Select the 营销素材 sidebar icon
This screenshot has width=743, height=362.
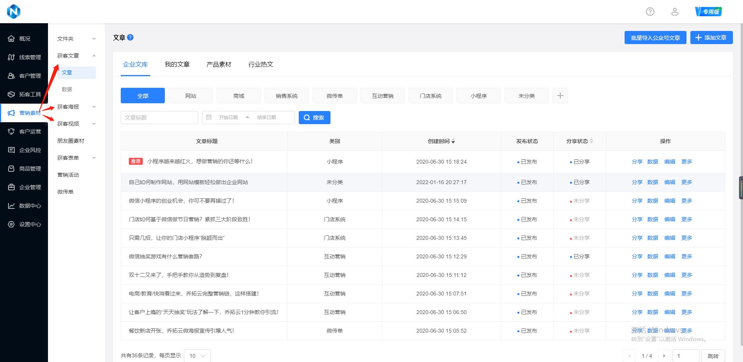(x=12, y=113)
